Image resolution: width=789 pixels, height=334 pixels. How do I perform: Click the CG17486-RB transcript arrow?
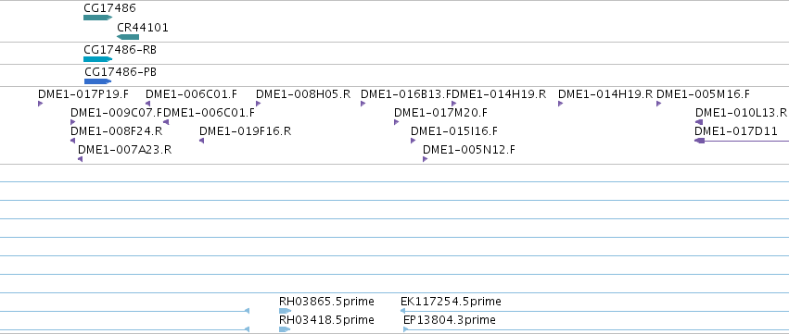pyautogui.click(x=97, y=59)
